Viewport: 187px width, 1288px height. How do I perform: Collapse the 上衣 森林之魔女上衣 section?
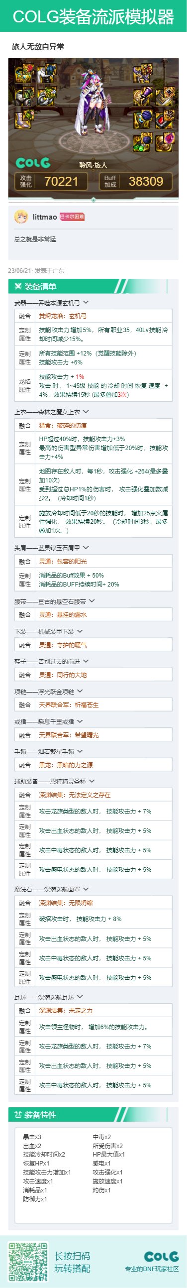click(86, 412)
